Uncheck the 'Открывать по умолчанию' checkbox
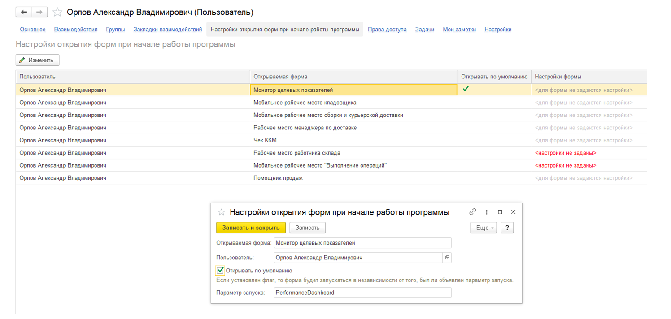The height and width of the screenshot is (319, 671). click(220, 270)
